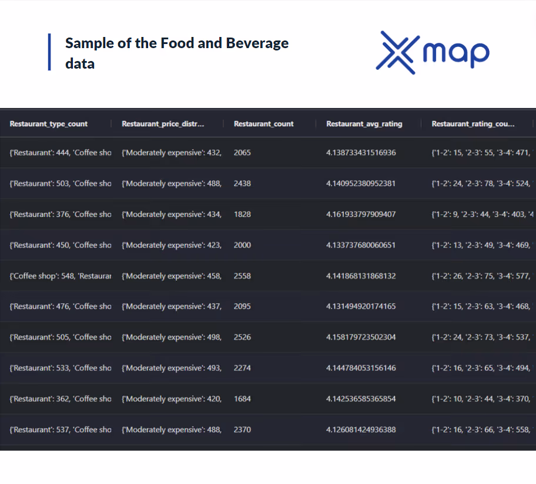
Task: Click rating count cell '1-2': 24, '2-3': 73
Action: coord(482,337)
